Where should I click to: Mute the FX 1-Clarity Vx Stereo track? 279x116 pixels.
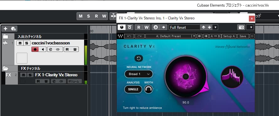[23, 75]
